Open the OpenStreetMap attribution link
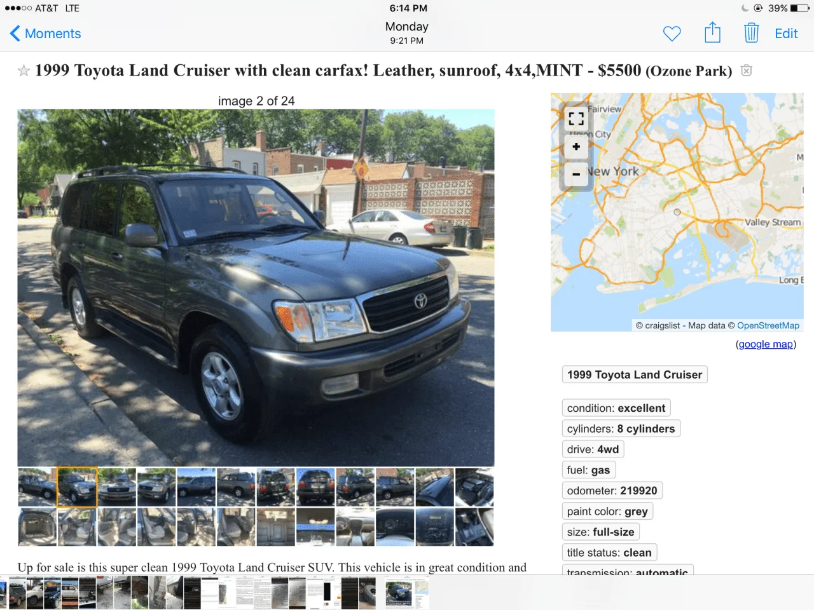The width and height of the screenshot is (814, 610). pyautogui.click(x=768, y=325)
